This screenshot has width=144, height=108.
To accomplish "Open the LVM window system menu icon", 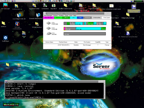I will (45, 13).
